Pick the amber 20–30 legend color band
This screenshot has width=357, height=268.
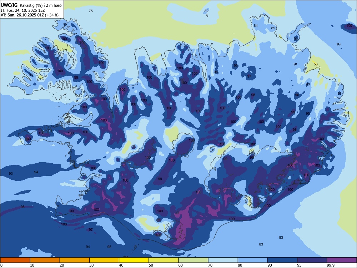click(x=75, y=260)
